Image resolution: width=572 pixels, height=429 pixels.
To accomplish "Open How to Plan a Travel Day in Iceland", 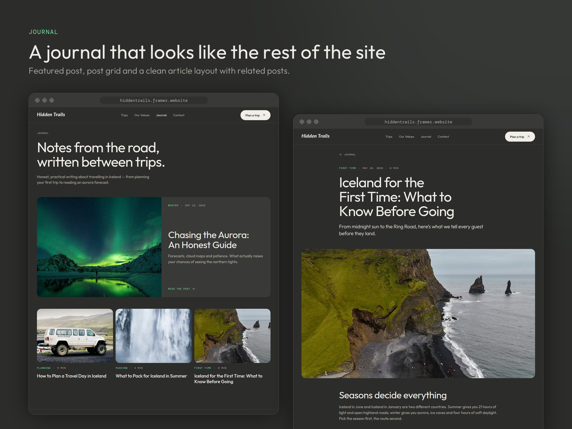I will 71,376.
